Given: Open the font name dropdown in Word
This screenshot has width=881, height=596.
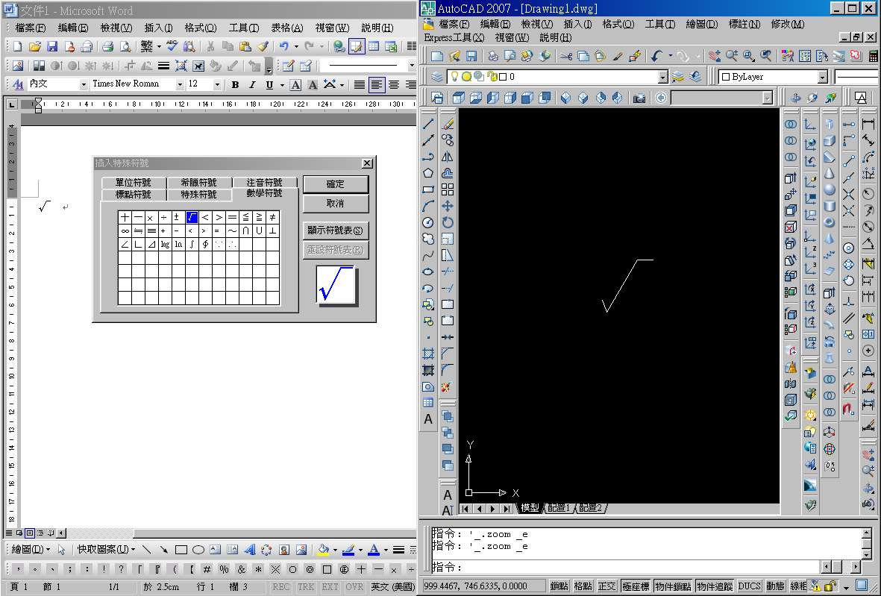Looking at the screenshot, I should pyautogui.click(x=180, y=84).
